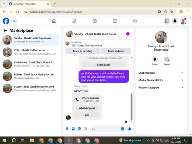Click Sarahy's large profile picture in side panel
Image resolution: width=192 pixels, height=144 pixels.
pyautogui.click(x=161, y=37)
